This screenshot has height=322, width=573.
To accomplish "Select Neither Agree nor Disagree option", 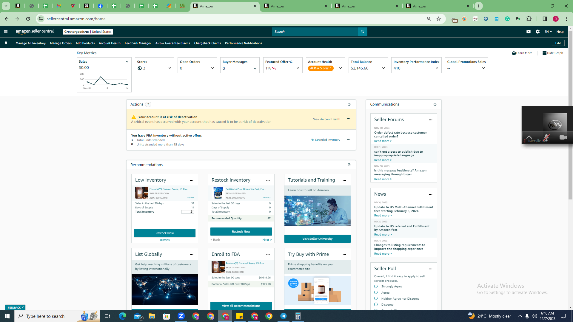I will pyautogui.click(x=376, y=298).
